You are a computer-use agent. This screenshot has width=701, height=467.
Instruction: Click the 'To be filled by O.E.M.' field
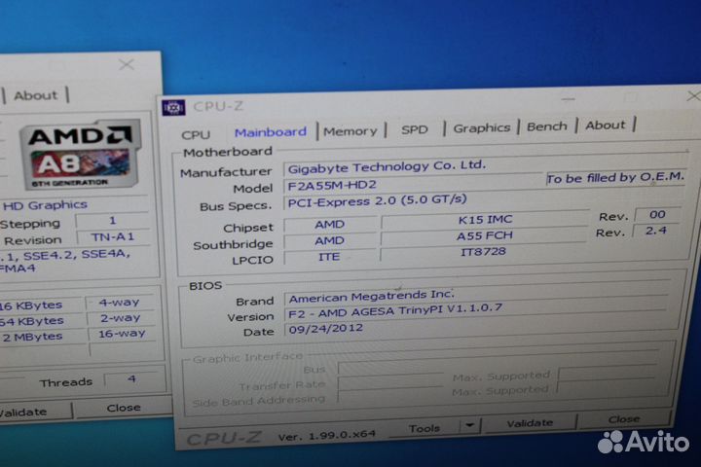point(615,178)
